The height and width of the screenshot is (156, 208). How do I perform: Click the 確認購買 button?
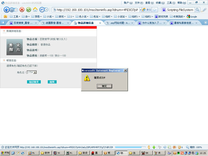click(34, 82)
